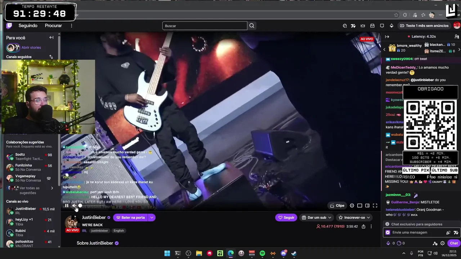Open JustinBieber channel avatar

click(72, 222)
